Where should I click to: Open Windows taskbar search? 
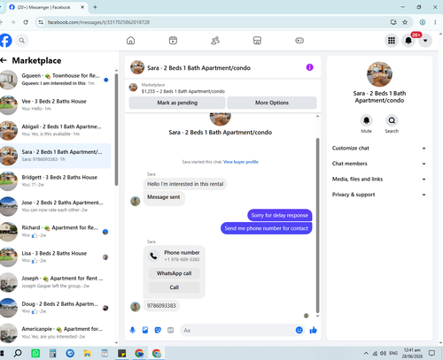[x=18, y=353]
